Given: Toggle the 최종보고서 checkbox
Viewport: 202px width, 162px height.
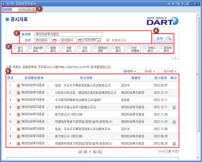Looking at the screenshot, I should click(x=108, y=40).
